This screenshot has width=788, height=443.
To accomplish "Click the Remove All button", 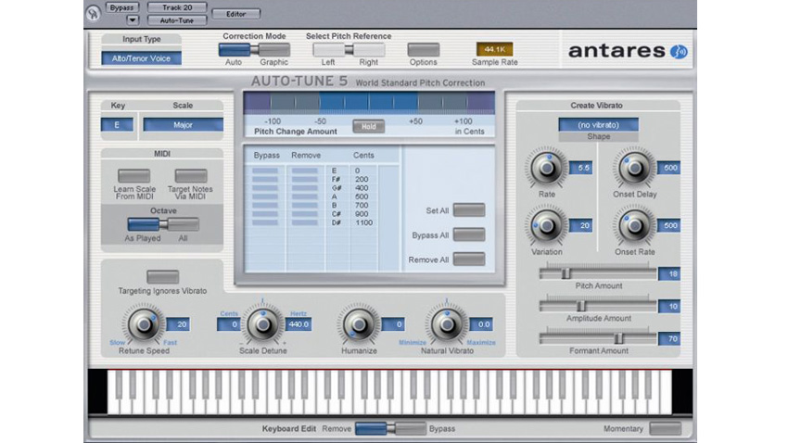I will [469, 259].
